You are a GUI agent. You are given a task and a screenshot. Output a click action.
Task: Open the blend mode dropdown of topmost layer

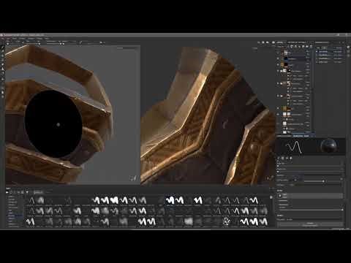coord(308,52)
